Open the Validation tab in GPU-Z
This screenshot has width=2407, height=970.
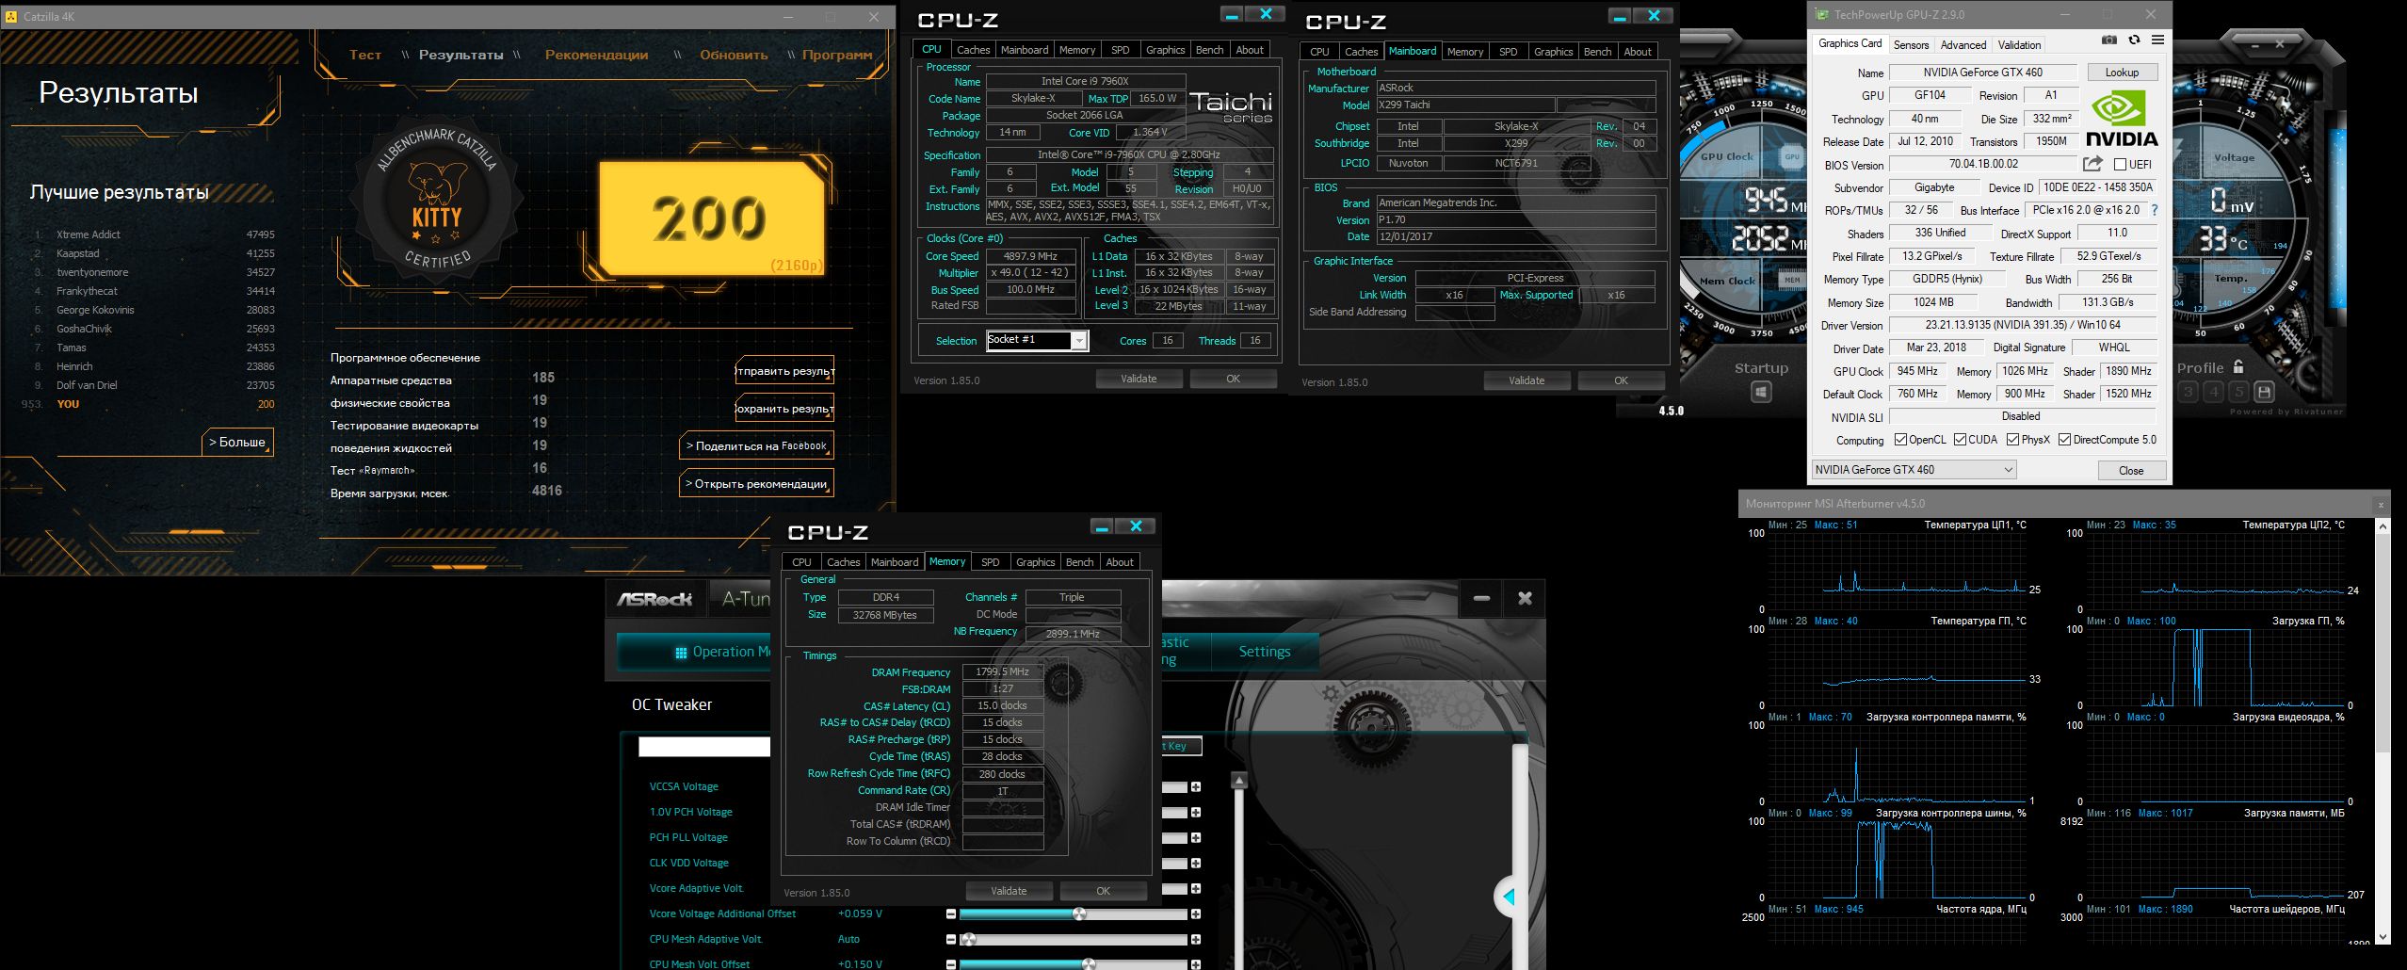tap(2019, 45)
